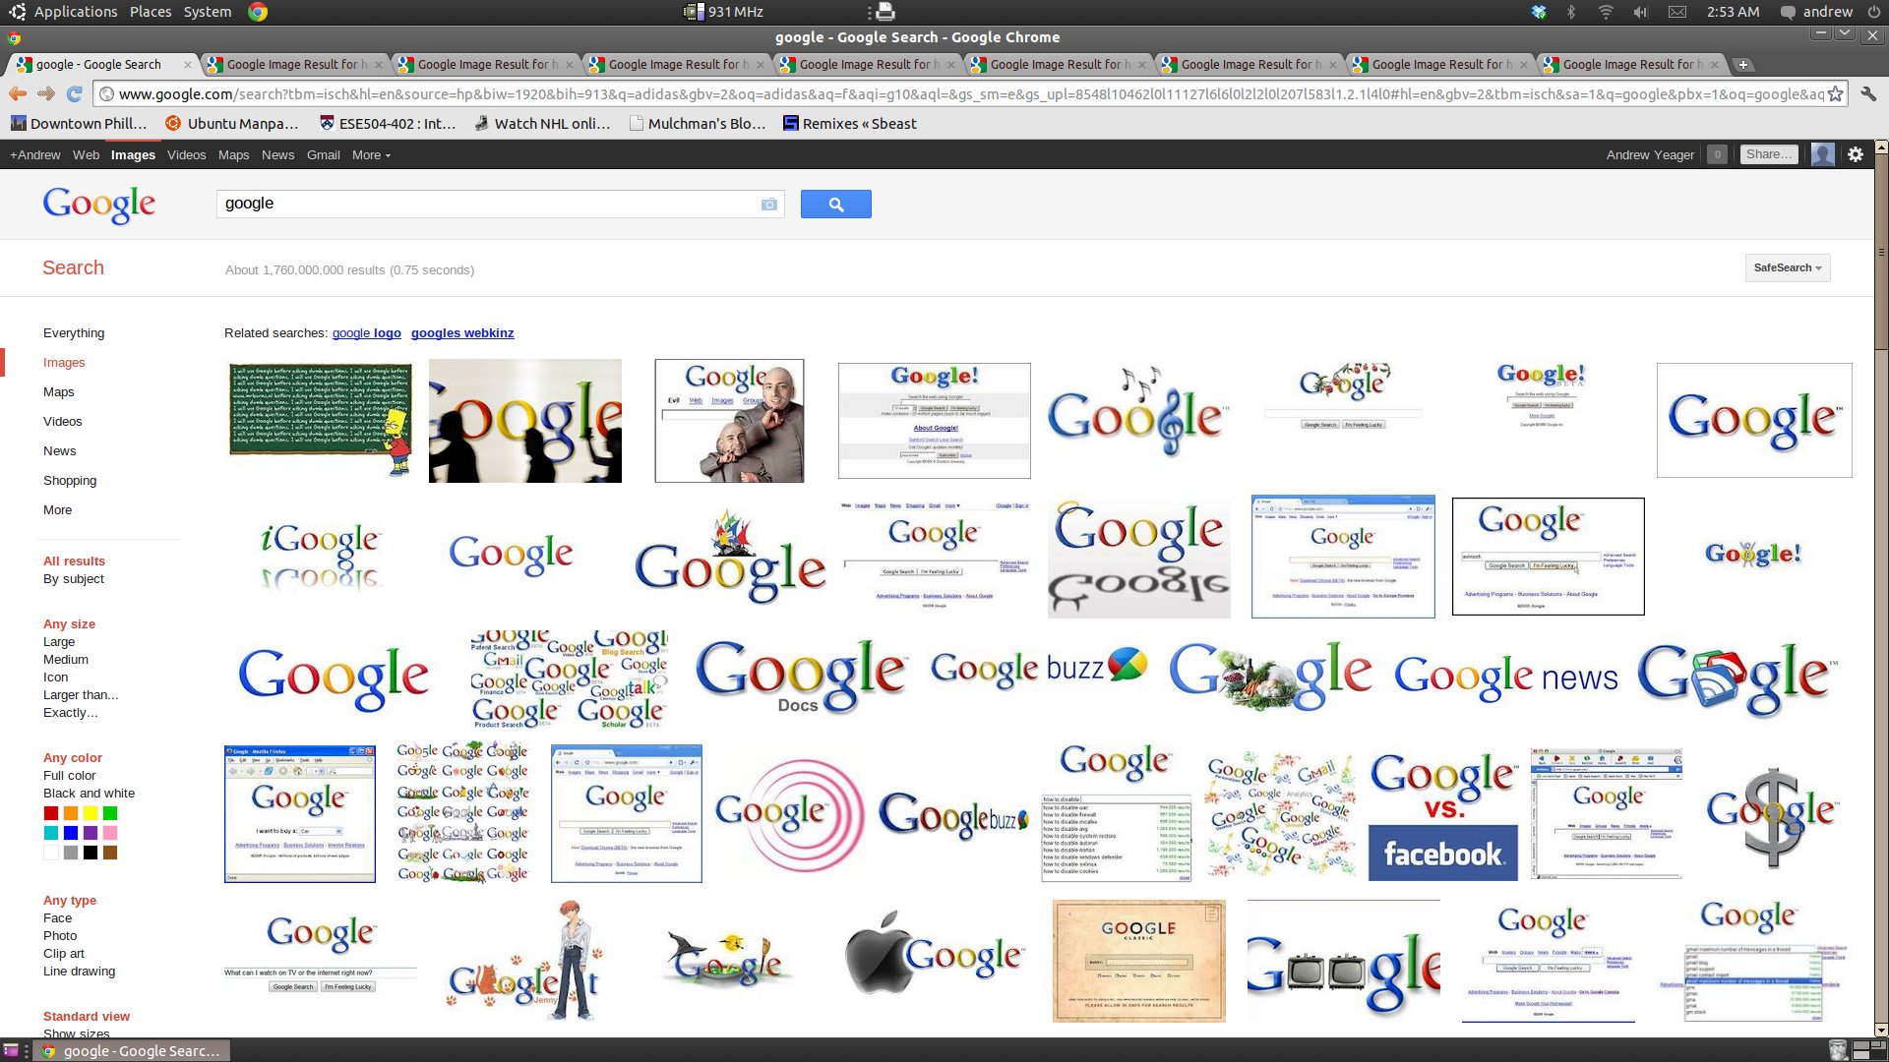Expand More in the left search sidebar
The image size is (1889, 1062).
(x=57, y=510)
